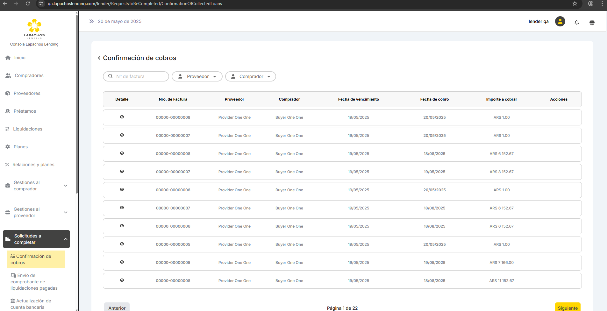The height and width of the screenshot is (311, 607).
Task: Show details for the ARS 8 152.67 row
Action: coord(122,172)
